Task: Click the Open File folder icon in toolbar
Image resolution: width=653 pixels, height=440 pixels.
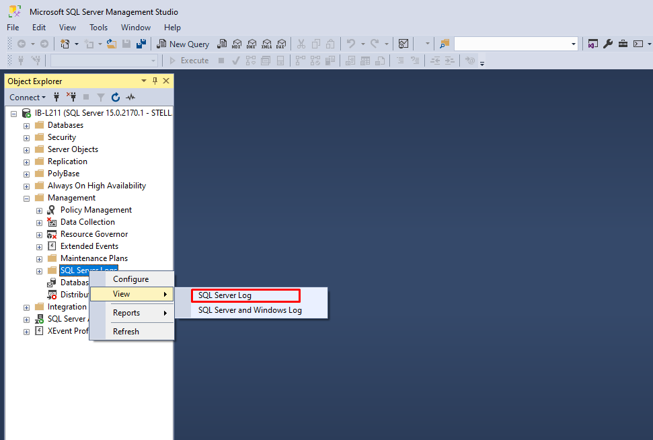Action: tap(111, 44)
